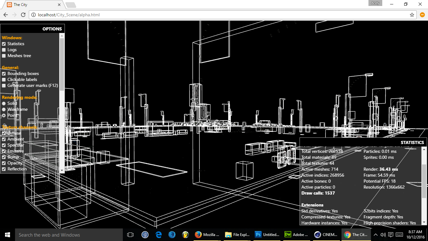Switch to the Adobe Dreamweaver taskbar item

(x=297, y=235)
